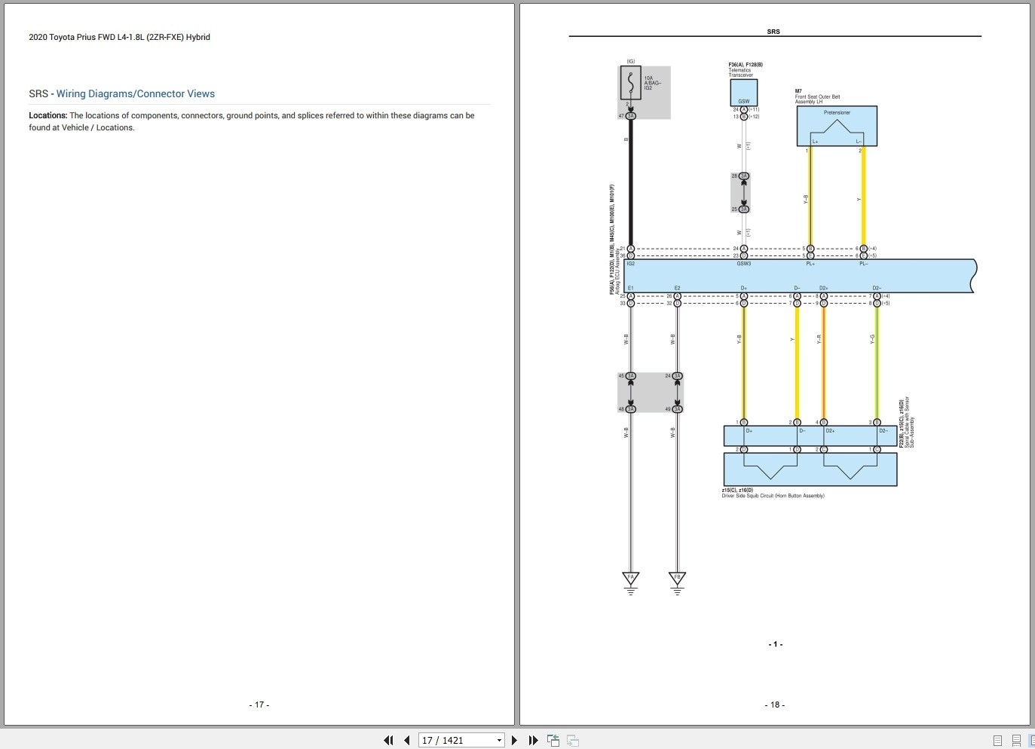Click the previous view navigation icon
This screenshot has height=749, width=1035.
[553, 740]
